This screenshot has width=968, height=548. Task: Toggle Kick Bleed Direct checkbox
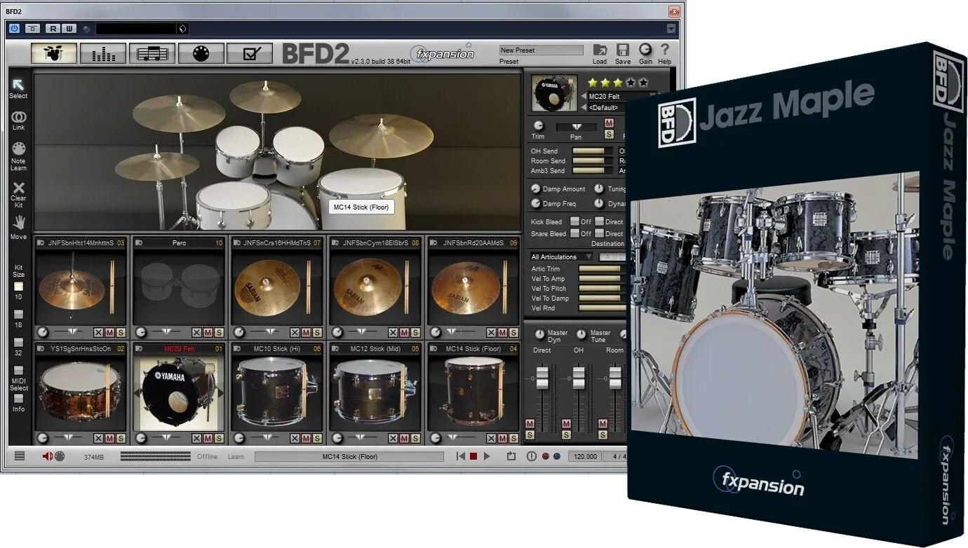[599, 221]
